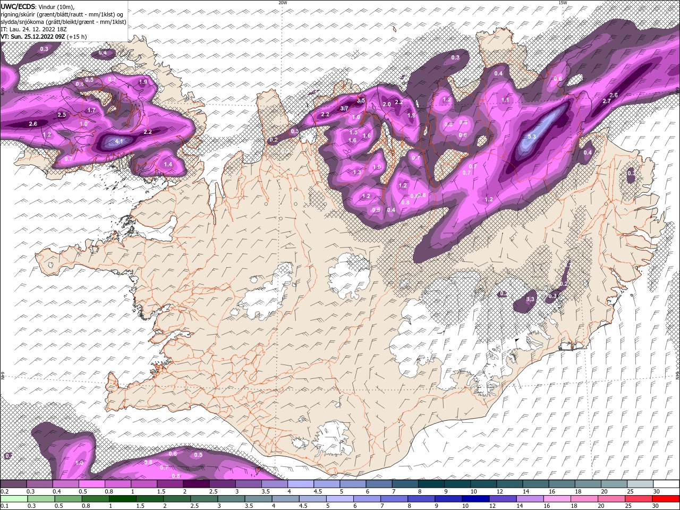Click the 2.0 value label on map

(x=387, y=104)
